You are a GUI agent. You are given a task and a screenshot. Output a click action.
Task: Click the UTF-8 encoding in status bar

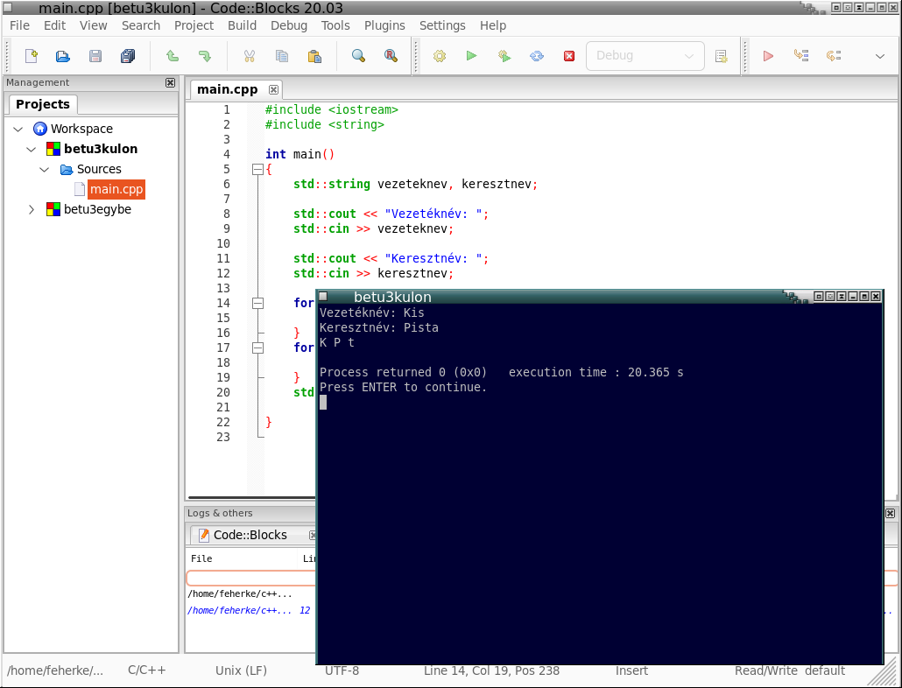(x=342, y=670)
